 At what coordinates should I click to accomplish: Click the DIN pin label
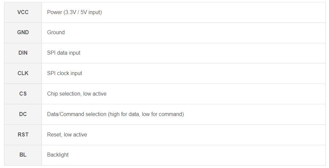coord(23,53)
